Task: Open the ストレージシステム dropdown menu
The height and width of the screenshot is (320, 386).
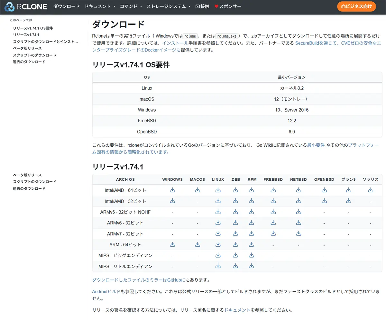Action: (x=169, y=6)
